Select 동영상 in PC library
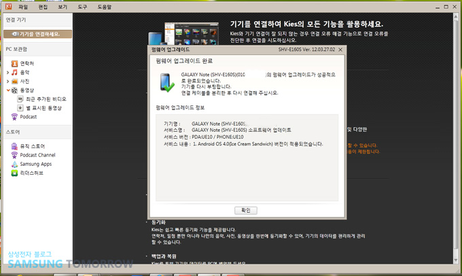The width and height of the screenshot is (462, 276). pyautogui.click(x=26, y=90)
